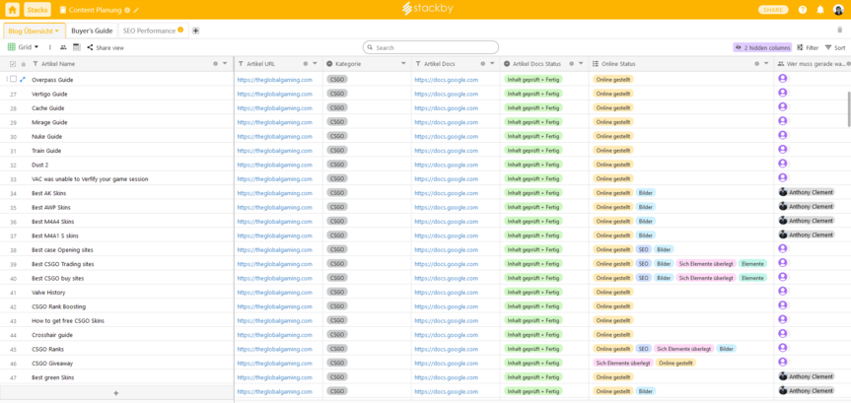
Task: Open the Vertigo Guide article URL link
Action: 274,95
